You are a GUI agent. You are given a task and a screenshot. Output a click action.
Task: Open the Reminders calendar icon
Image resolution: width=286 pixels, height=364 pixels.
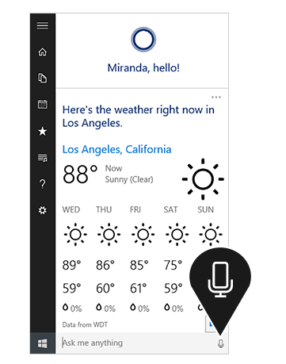pos(43,104)
